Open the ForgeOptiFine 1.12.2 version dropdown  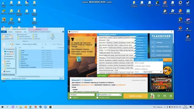point(109,95)
